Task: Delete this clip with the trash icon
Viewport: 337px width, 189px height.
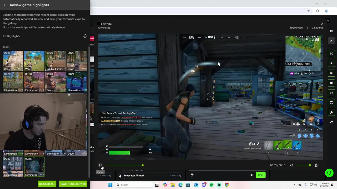Action: tap(316, 165)
